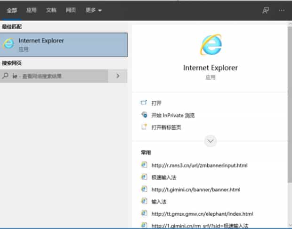Click the icon beside 极速输入法 entry
Viewport: 292px width, 229px height.
point(144,177)
